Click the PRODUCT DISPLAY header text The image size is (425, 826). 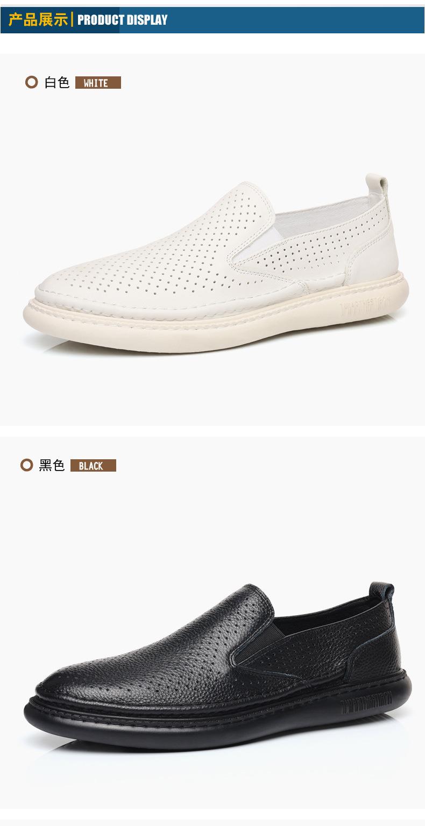tap(122, 20)
